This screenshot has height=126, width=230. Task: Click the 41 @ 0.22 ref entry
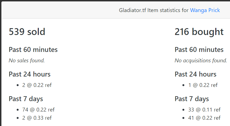pos(204,118)
